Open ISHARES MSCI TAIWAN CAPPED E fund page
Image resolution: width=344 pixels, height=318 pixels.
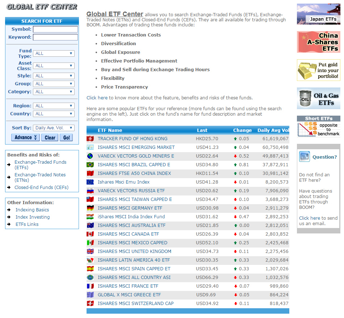click(x=135, y=199)
